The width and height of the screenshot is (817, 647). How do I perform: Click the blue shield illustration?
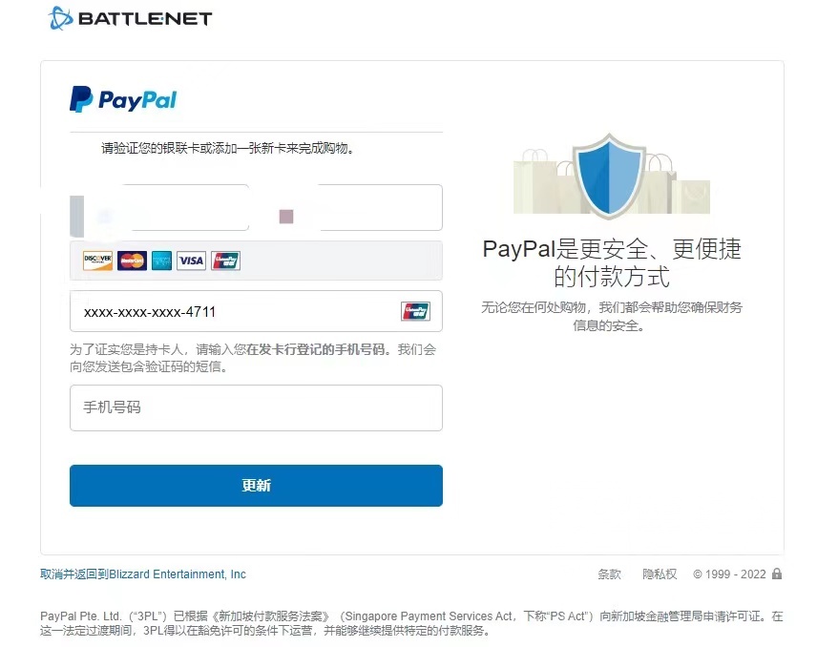609,175
